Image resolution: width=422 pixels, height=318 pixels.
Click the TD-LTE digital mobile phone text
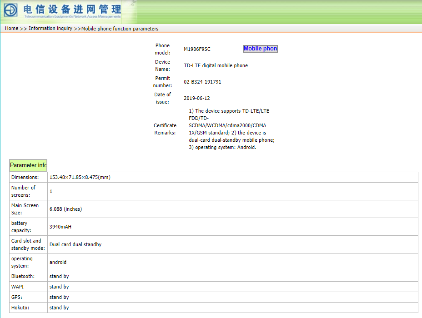click(216, 65)
